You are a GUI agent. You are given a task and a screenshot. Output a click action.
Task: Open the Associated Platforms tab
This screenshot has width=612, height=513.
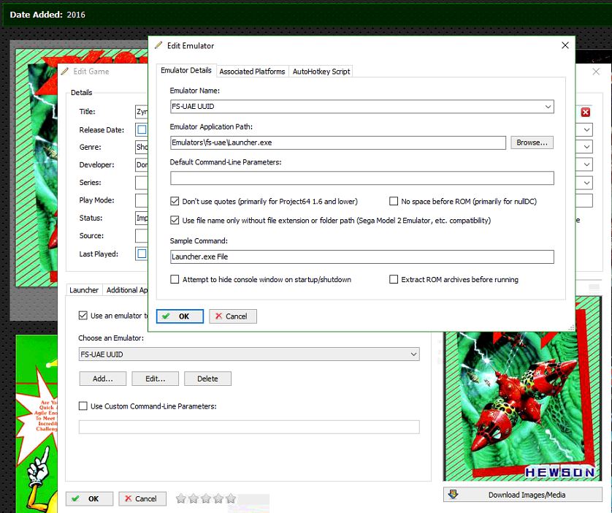[252, 72]
